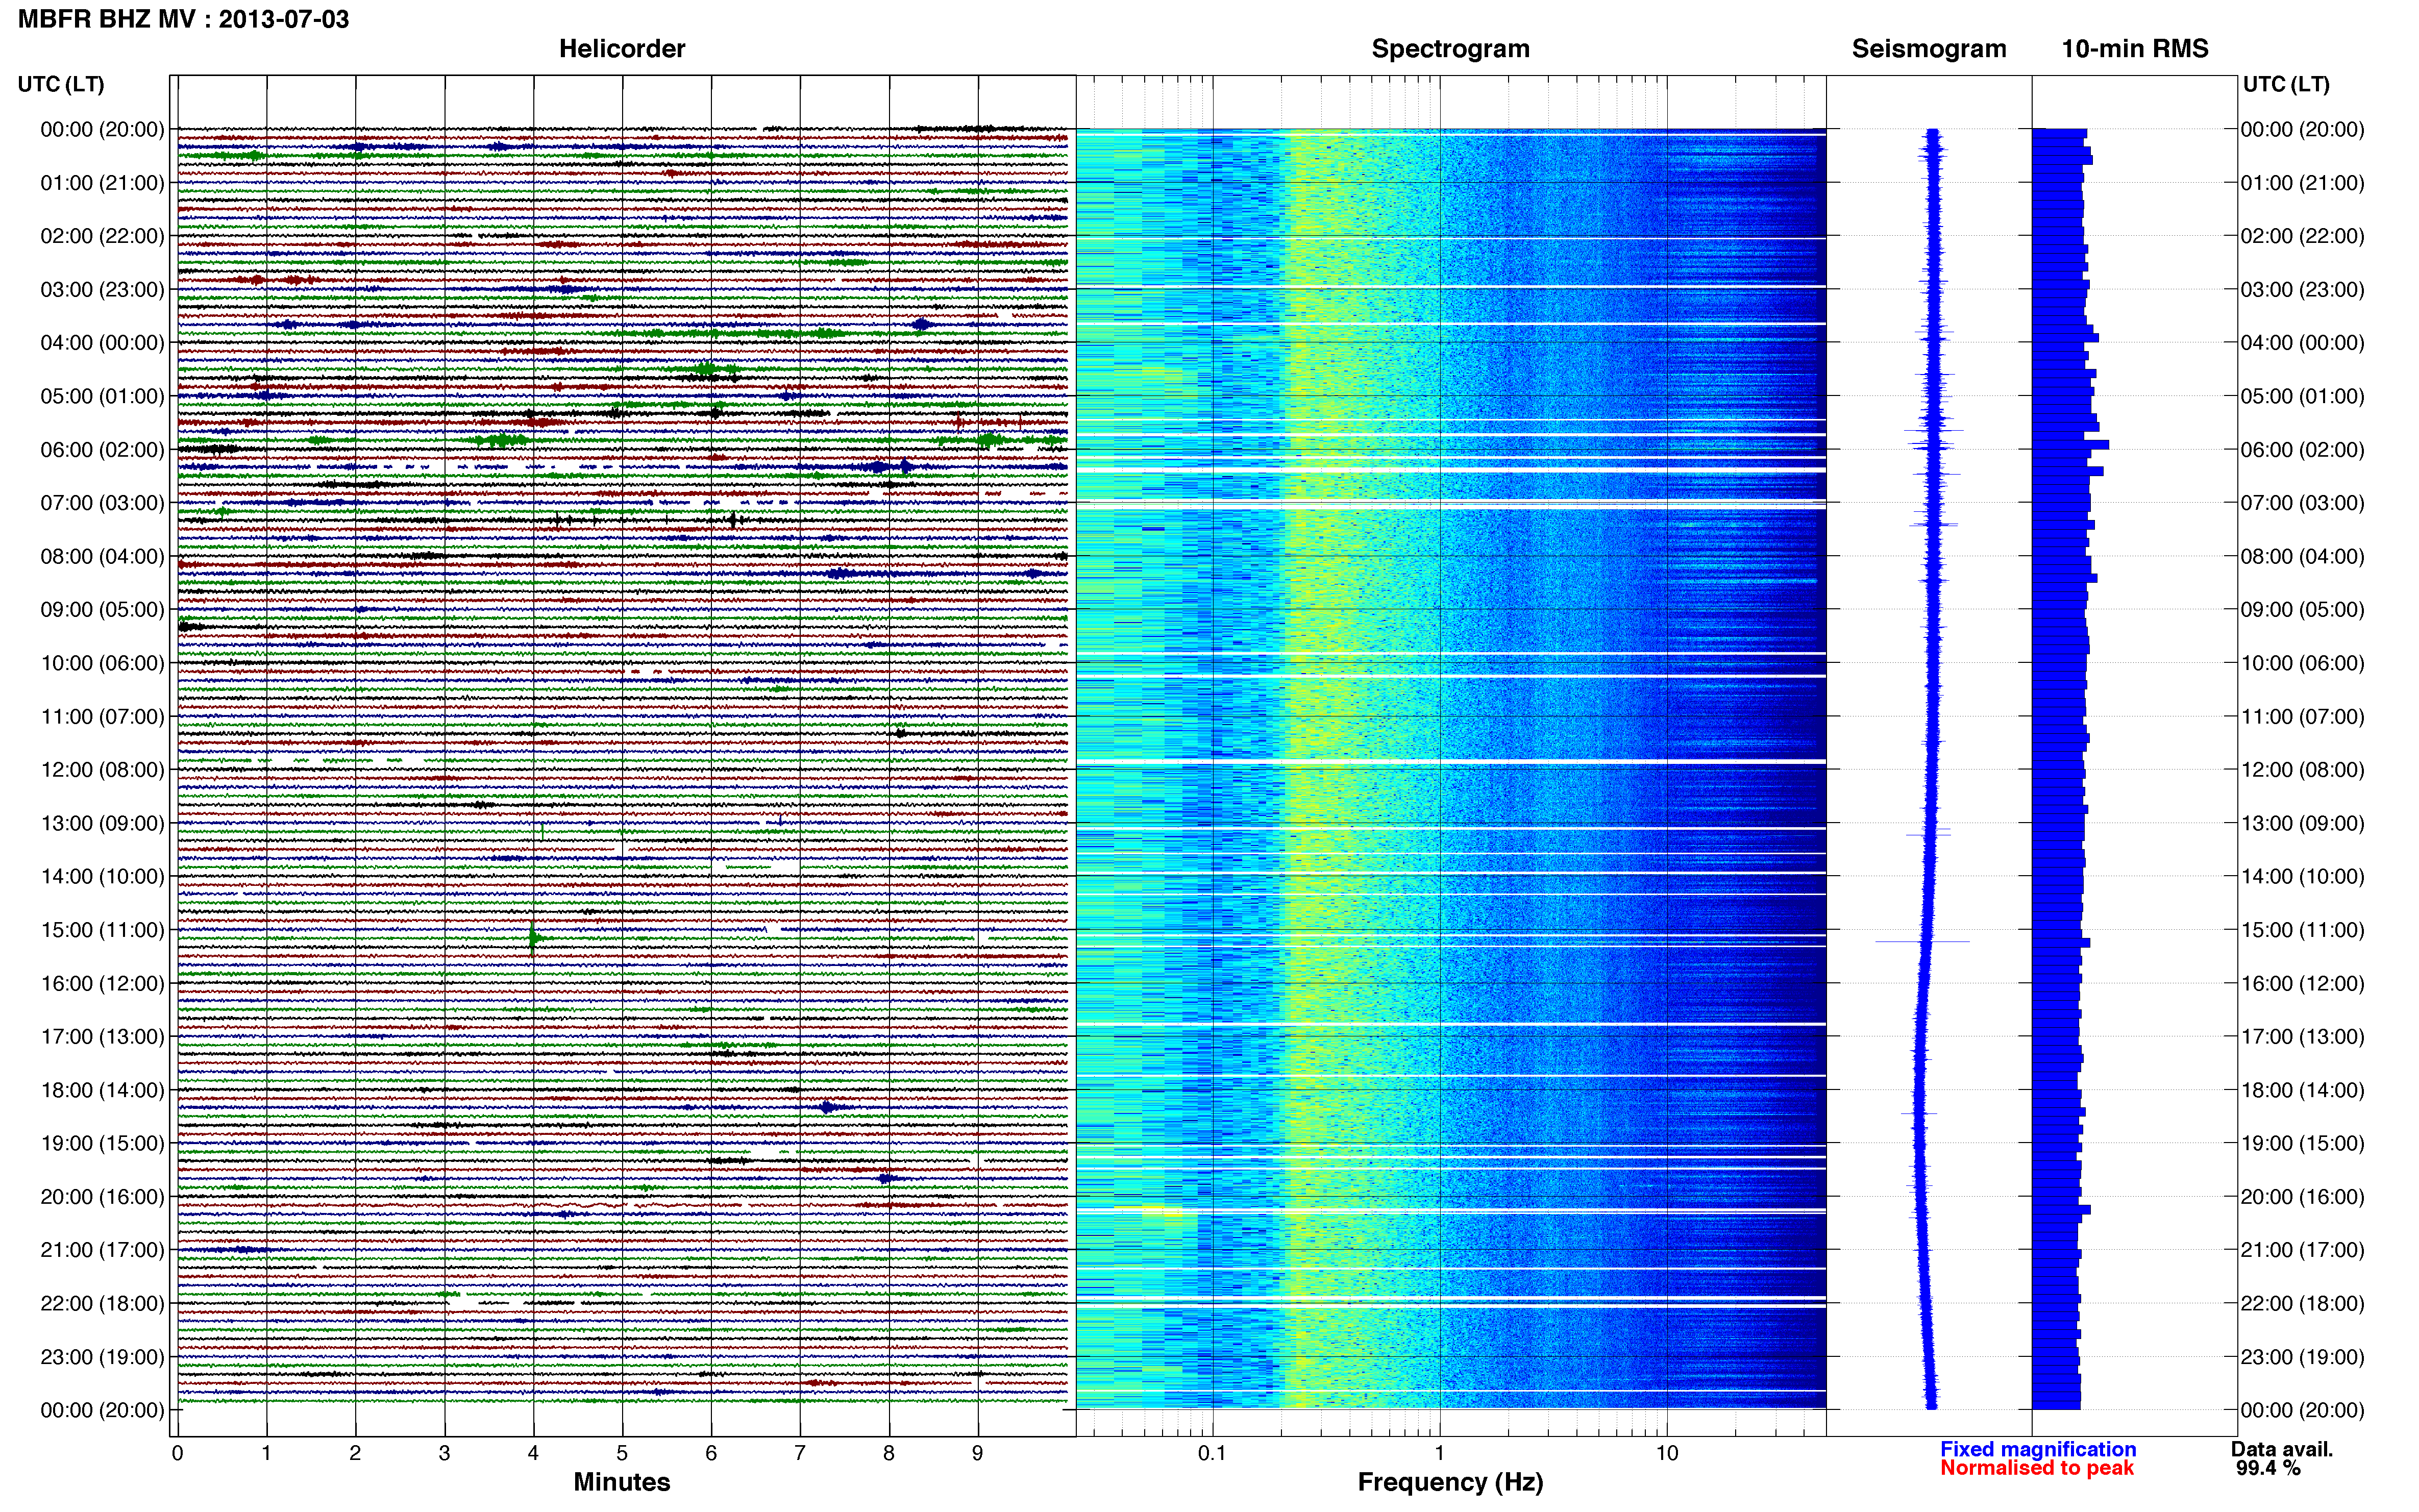Click the 0 tick on the Minutes axis
Image resolution: width=2419 pixels, height=1512 pixels.
click(x=177, y=1453)
